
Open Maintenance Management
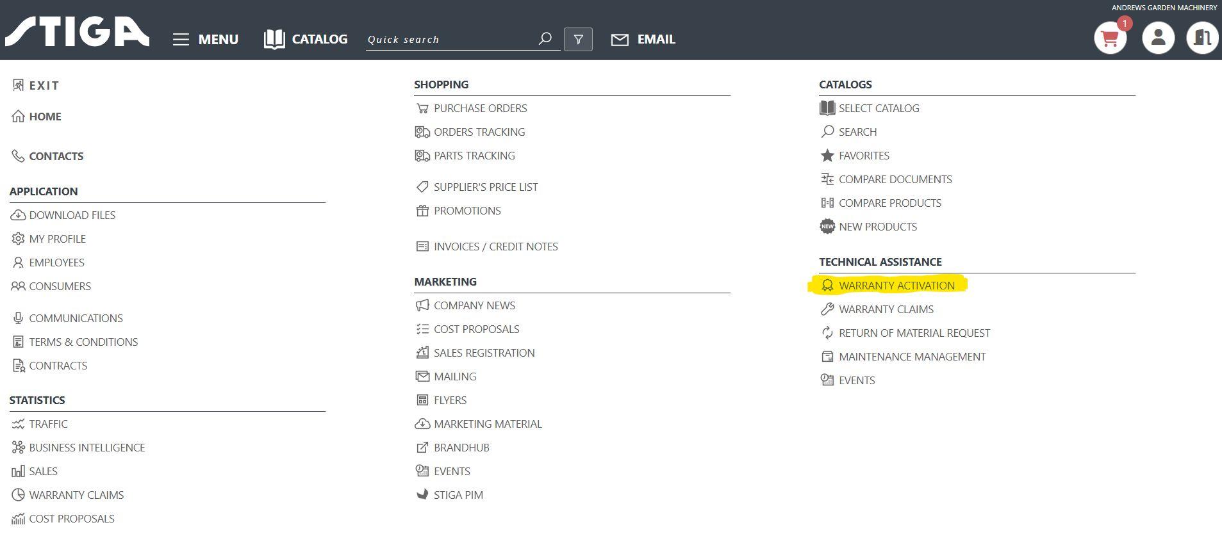pos(912,357)
